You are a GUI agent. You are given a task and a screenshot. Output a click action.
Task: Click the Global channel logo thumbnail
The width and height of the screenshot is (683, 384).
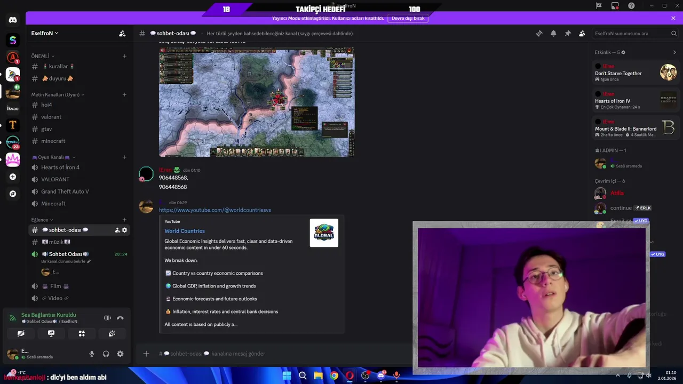[x=324, y=233]
